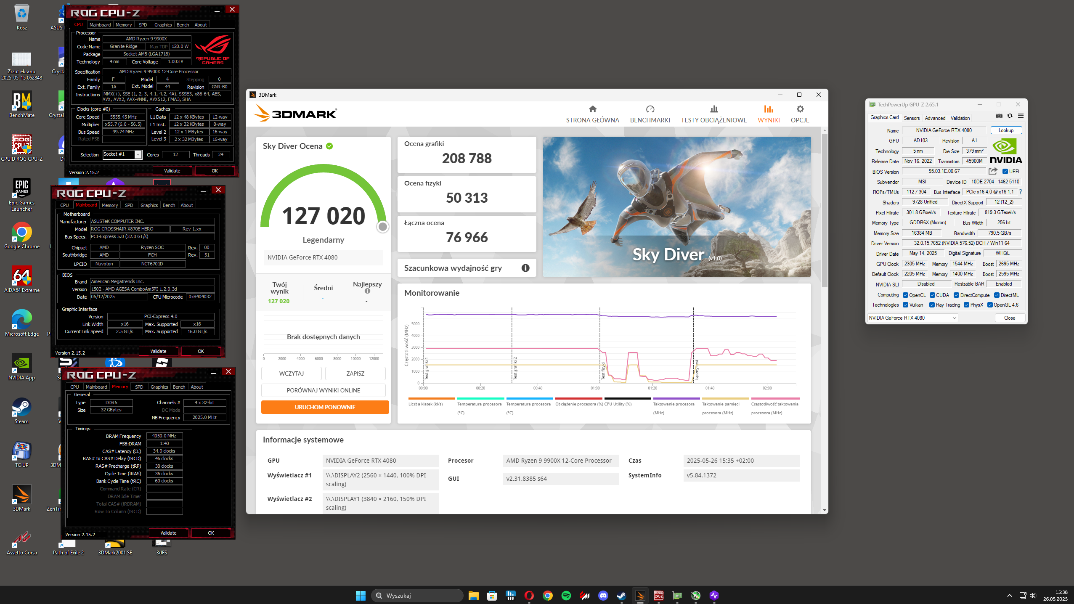
Task: Open GPU-Z hamburger menu icon
Action: coord(1021,116)
